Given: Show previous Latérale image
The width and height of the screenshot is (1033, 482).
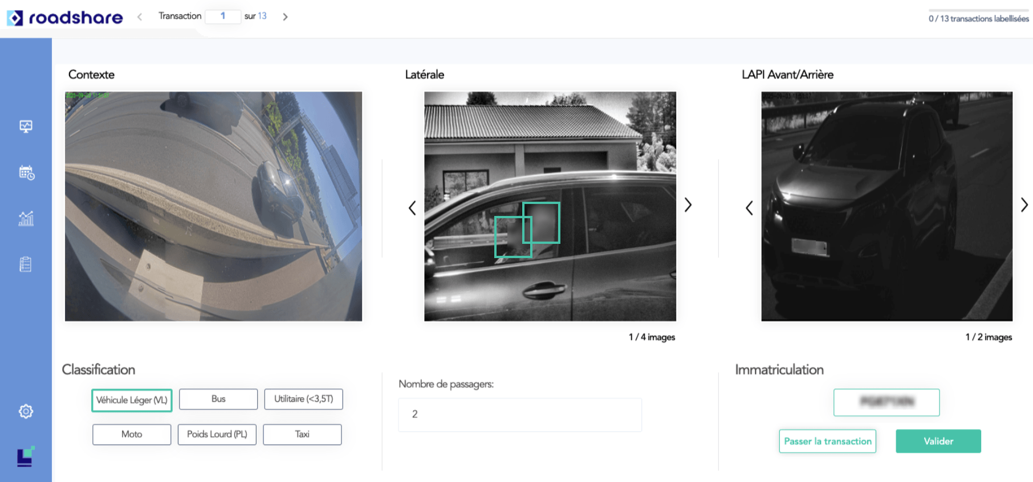Looking at the screenshot, I should click(412, 208).
